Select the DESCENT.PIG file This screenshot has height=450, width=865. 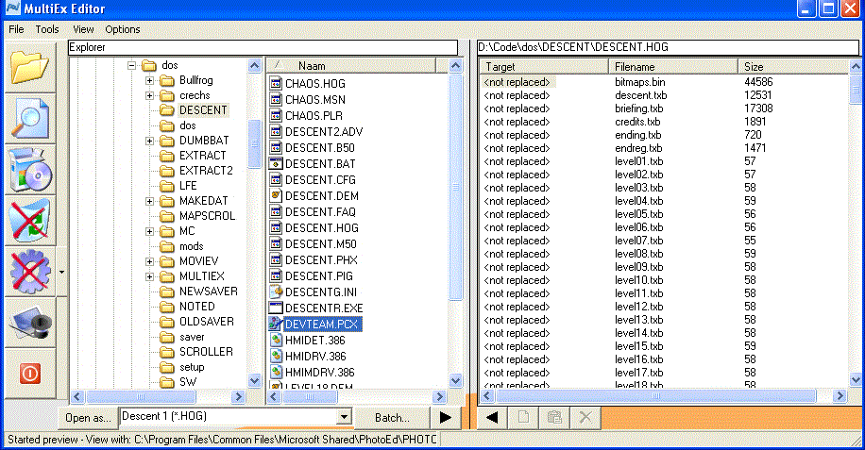319,276
